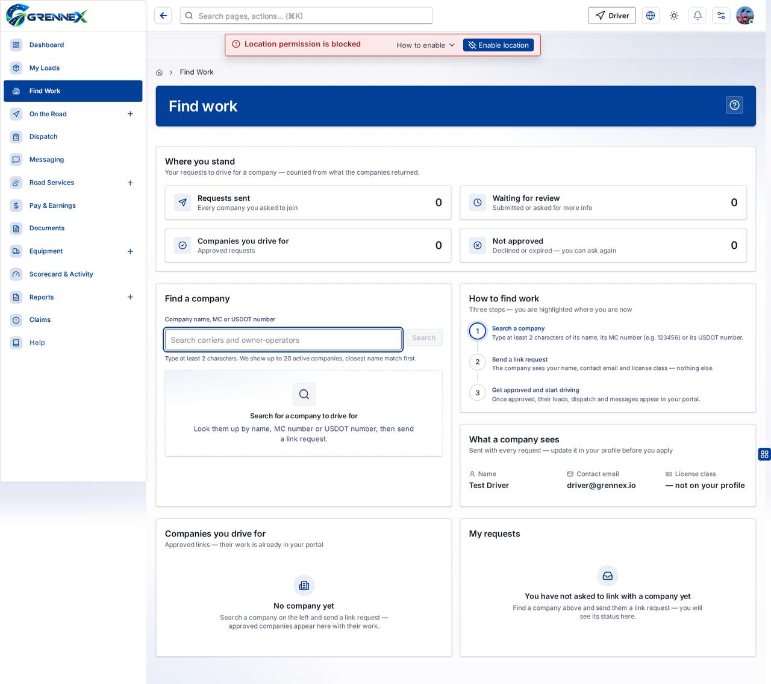The height and width of the screenshot is (684, 771).
Task: Click the Search button beside the company field
Action: point(423,337)
